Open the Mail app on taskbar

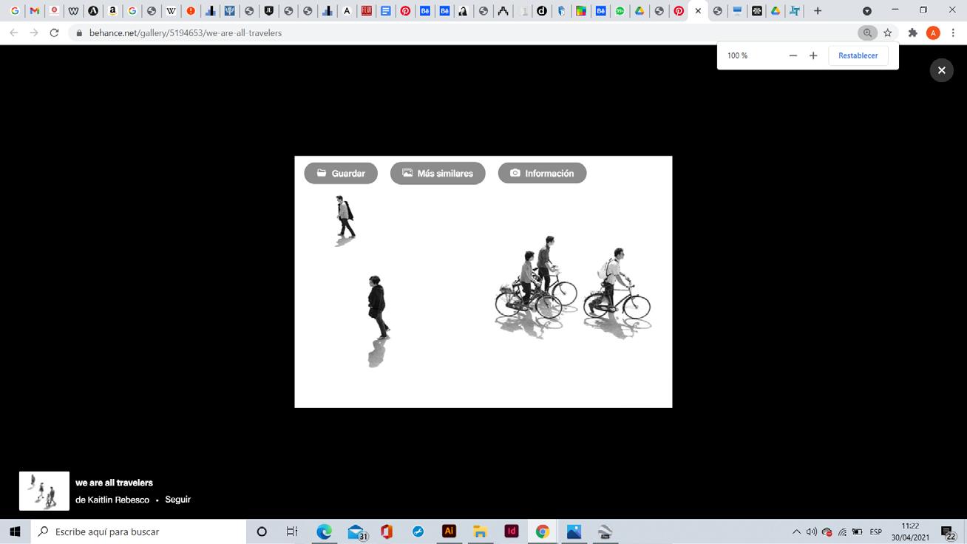tap(357, 531)
